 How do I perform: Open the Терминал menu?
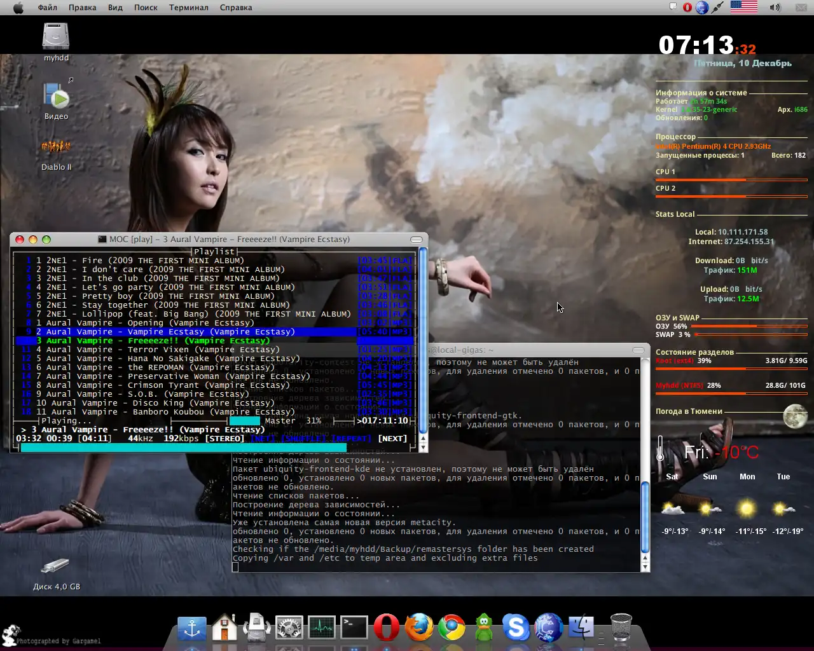click(x=188, y=8)
